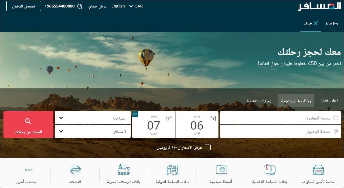Click the departure calendar icon
The height and width of the screenshot is (188, 344).
(213, 118)
